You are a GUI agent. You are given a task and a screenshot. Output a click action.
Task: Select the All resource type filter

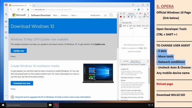tap(121, 26)
